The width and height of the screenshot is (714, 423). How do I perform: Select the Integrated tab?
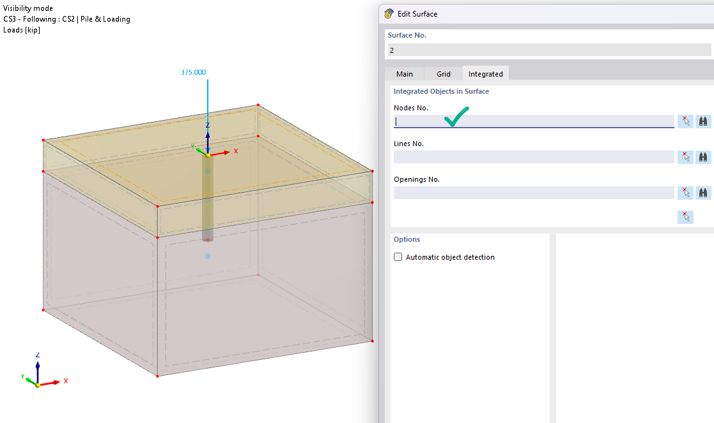pyautogui.click(x=485, y=73)
